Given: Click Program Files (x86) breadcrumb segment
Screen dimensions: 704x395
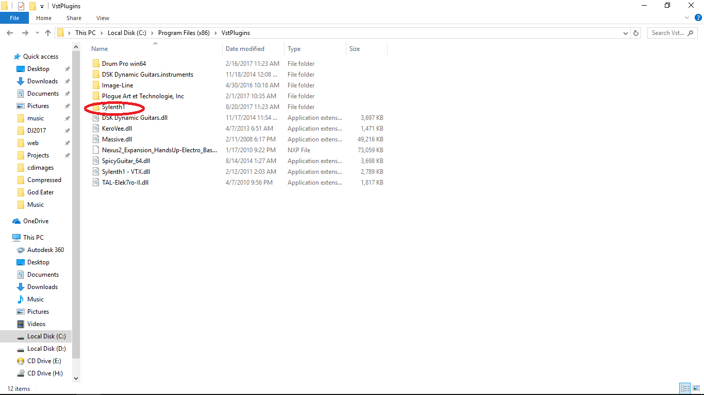Looking at the screenshot, I should coord(184,33).
